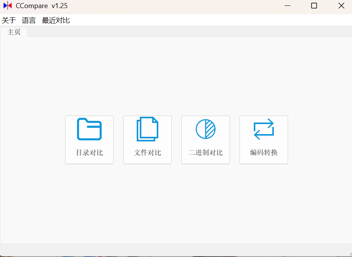Open the 最近对比 menu
This screenshot has width=352, height=257.
(x=55, y=20)
